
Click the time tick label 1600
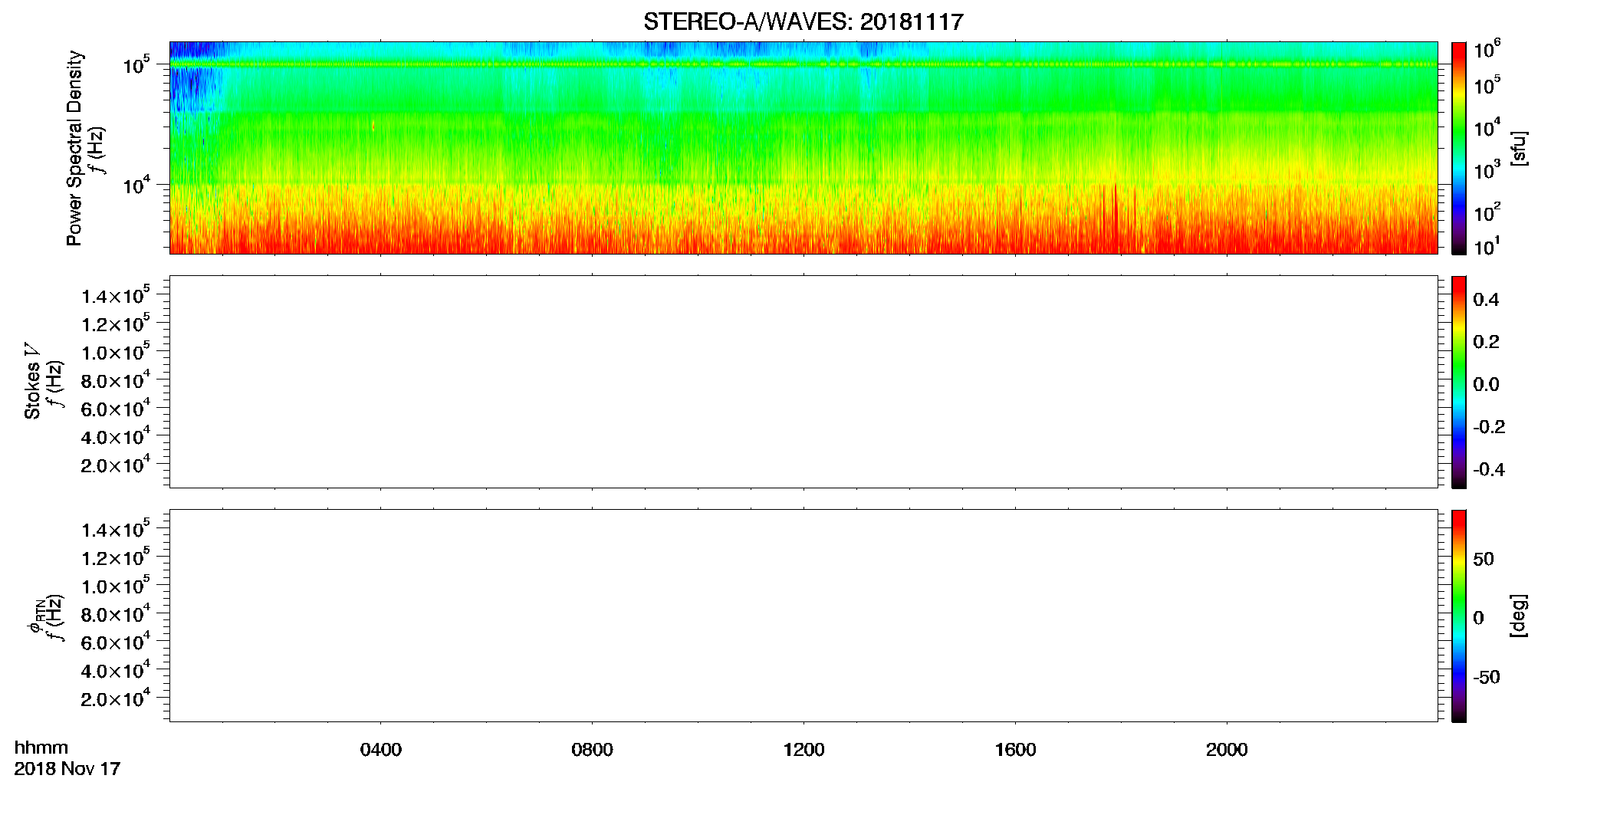pos(1015,750)
